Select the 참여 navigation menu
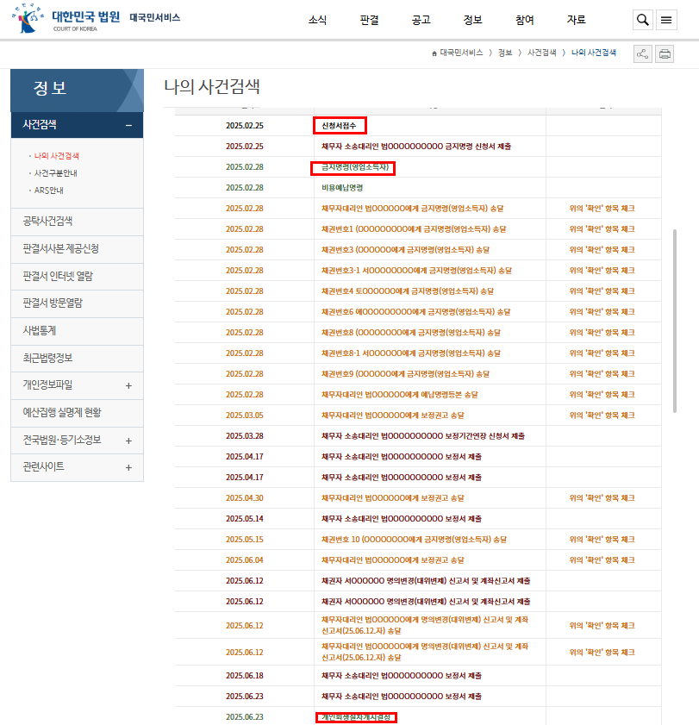The height and width of the screenshot is (725, 699). pos(524,20)
